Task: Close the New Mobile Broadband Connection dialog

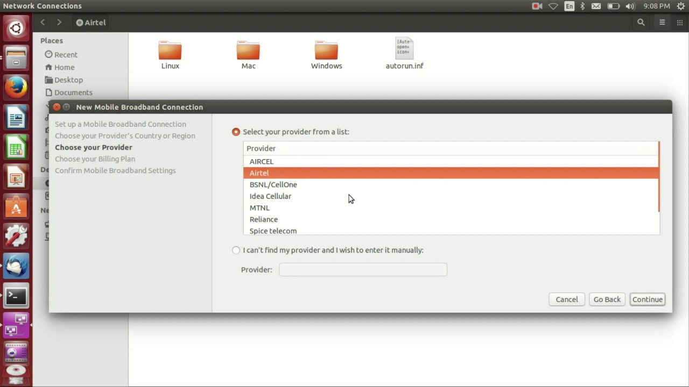Action: [x=57, y=107]
